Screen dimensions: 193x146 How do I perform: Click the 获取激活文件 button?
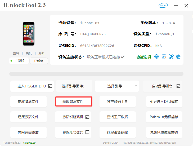(74, 101)
